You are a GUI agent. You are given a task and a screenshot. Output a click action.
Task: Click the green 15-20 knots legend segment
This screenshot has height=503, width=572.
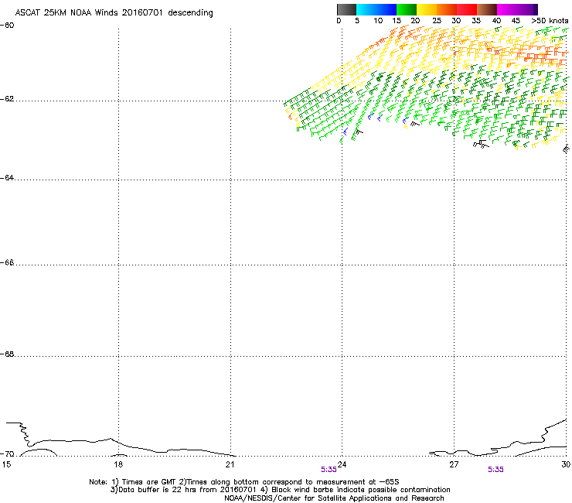(407, 9)
